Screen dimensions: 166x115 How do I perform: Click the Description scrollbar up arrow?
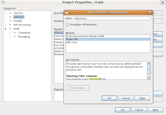149,64
